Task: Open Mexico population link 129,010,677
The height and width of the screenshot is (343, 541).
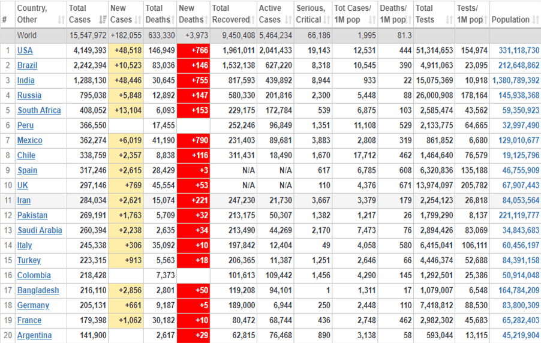Action: [x=519, y=140]
